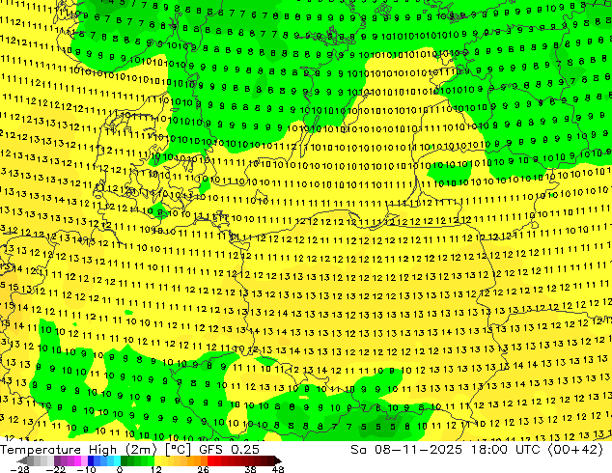Click the '0' legend value
This screenshot has height=473, width=612.
coord(120,469)
